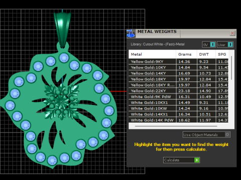Open the Use Object Materials dropdown
The image size is (241, 180).
point(206,134)
